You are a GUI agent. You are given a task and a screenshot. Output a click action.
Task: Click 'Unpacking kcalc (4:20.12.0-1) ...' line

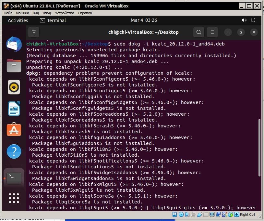[x=74, y=67]
